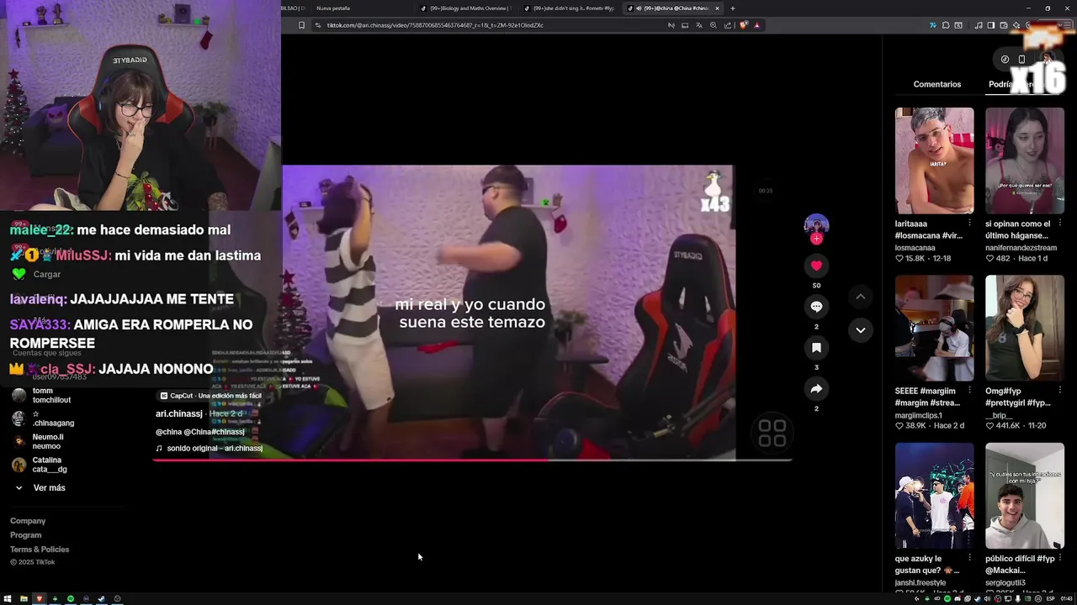Show hidden system tray icons chevron

click(917, 599)
